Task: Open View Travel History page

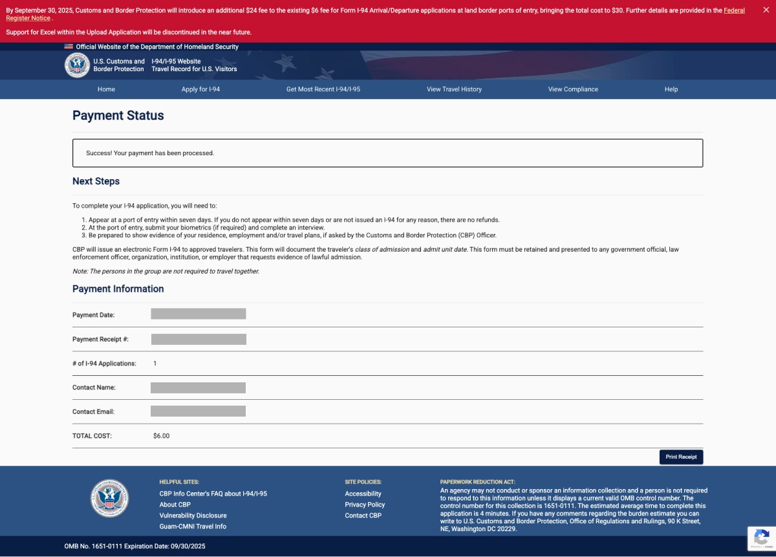Action: [454, 89]
